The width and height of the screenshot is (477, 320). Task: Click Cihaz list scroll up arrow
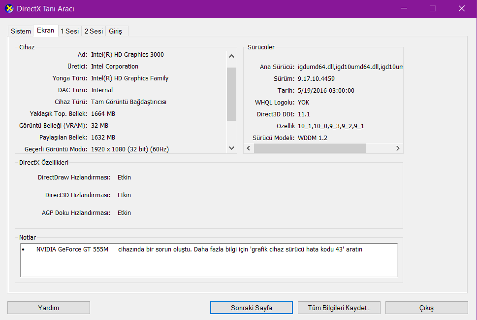coord(231,56)
